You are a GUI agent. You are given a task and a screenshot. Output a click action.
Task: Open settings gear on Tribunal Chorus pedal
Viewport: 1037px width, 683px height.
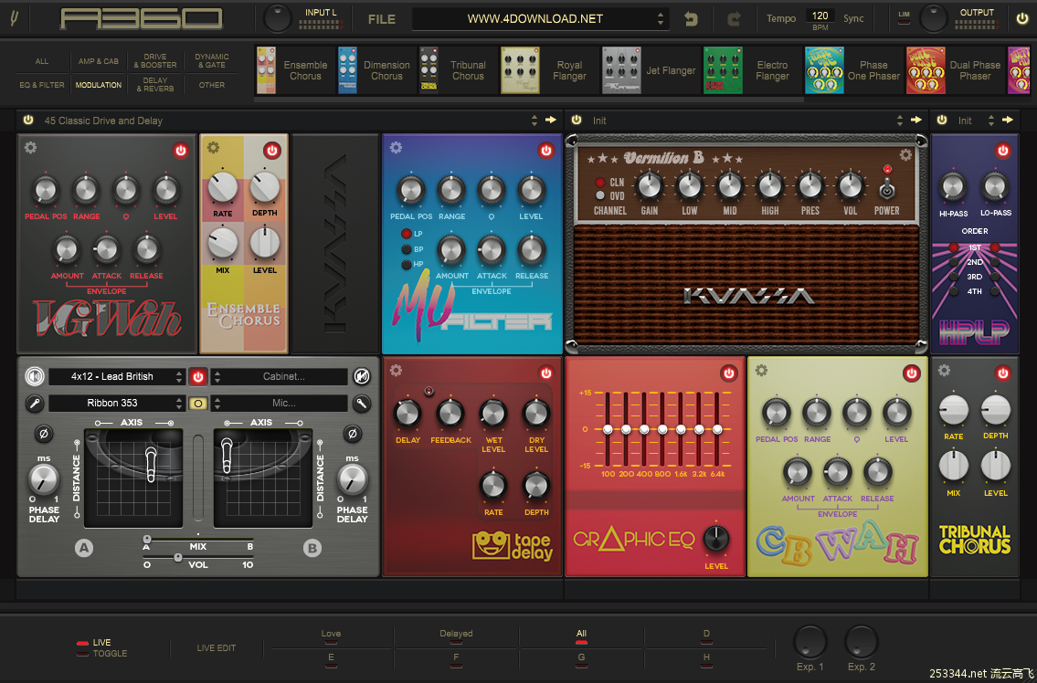[945, 370]
